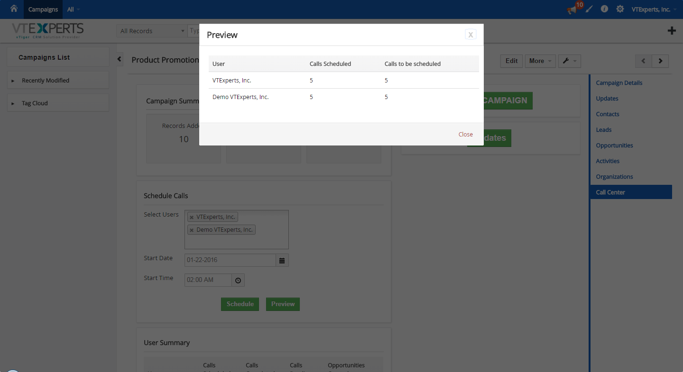Click the User Summary heading

point(166,343)
